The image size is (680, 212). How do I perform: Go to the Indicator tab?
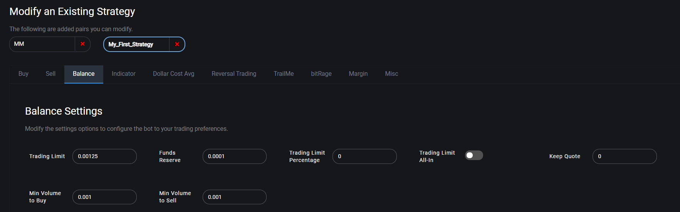coord(124,74)
